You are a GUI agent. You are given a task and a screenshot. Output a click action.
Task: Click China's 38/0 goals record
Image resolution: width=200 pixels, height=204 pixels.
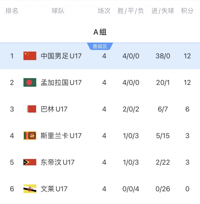163,56
